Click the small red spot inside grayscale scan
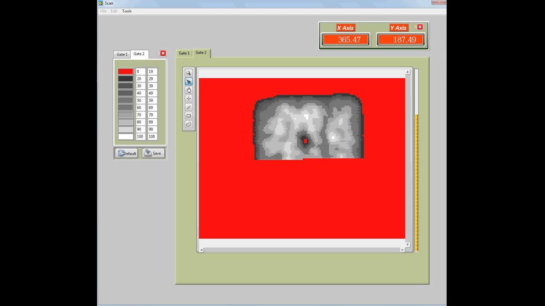The width and height of the screenshot is (545, 306). tap(305, 141)
